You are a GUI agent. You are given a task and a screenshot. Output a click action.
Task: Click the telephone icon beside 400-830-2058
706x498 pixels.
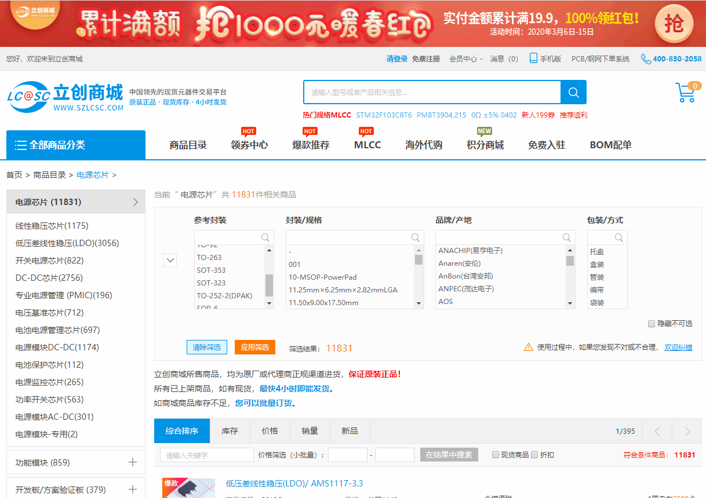[646, 58]
